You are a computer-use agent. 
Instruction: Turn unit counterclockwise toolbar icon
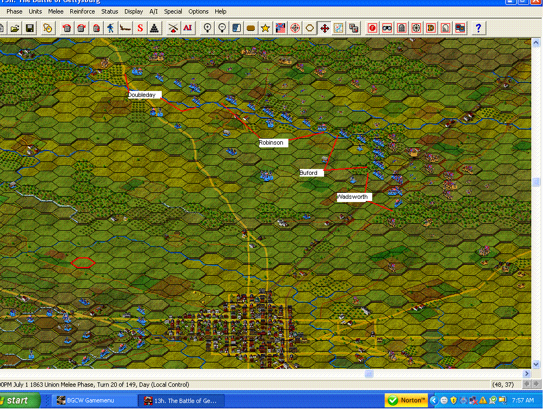pyautogui.click(x=67, y=28)
